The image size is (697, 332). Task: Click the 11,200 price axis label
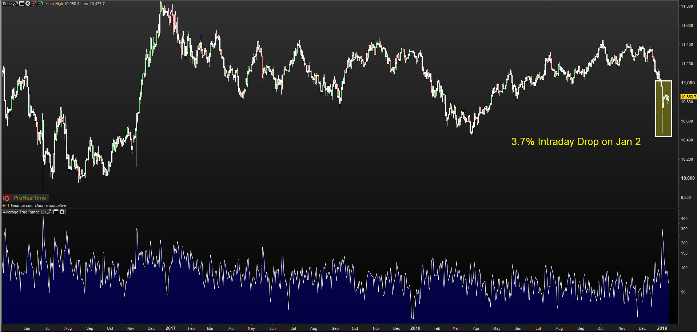(x=687, y=64)
